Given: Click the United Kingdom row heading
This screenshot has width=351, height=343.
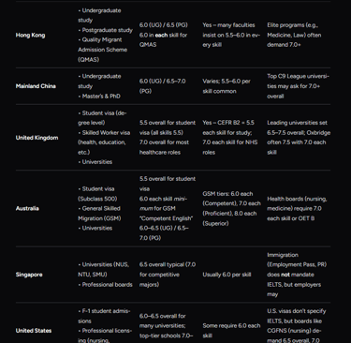Looking at the screenshot, I should (x=37, y=138).
